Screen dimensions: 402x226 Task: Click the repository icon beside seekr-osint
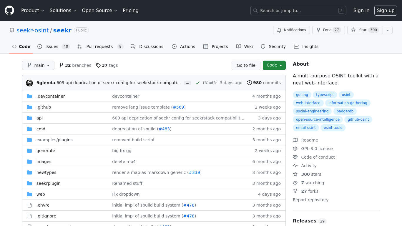point(12,30)
